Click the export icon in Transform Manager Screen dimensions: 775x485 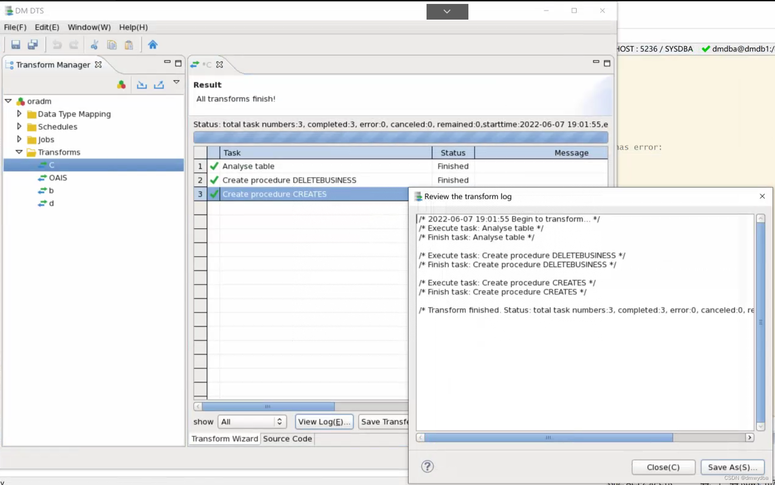pyautogui.click(x=159, y=85)
